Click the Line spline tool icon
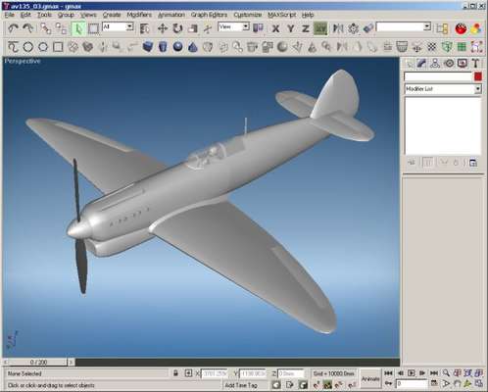The image size is (488, 392). (x=13, y=47)
